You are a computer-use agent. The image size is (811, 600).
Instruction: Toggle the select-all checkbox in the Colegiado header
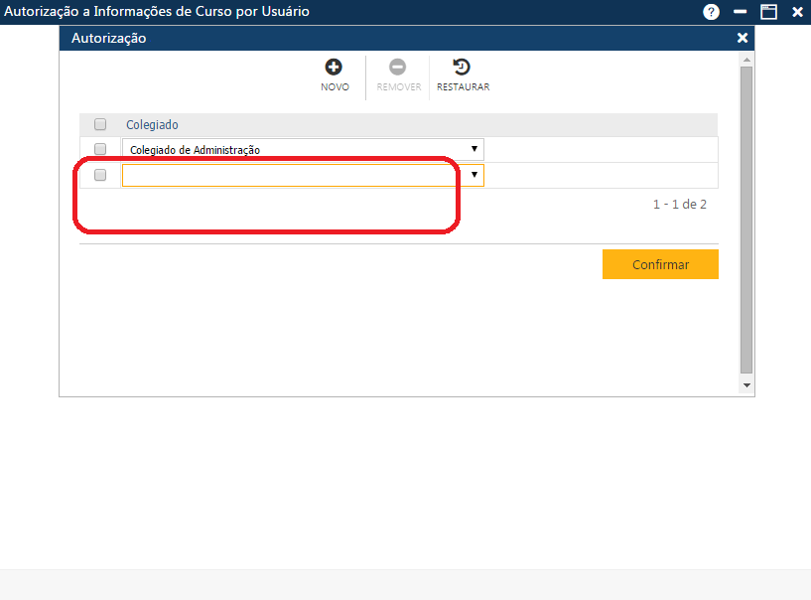click(x=100, y=125)
